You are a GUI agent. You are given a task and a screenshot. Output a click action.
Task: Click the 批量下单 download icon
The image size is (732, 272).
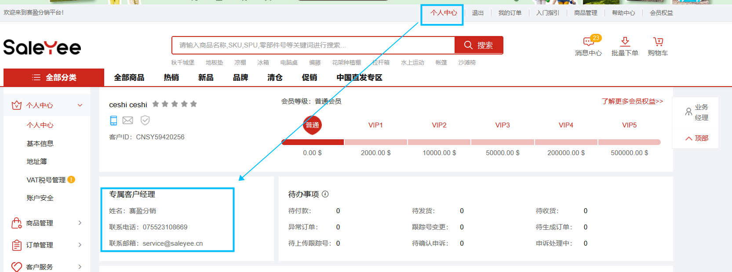coord(625,42)
